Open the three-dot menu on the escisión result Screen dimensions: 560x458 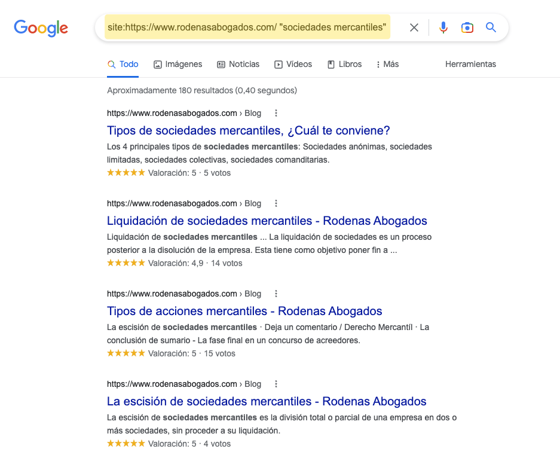[276, 384]
